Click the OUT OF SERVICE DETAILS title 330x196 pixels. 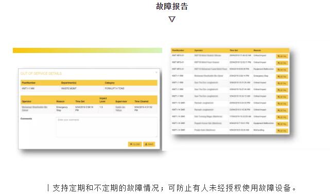coord(41,74)
